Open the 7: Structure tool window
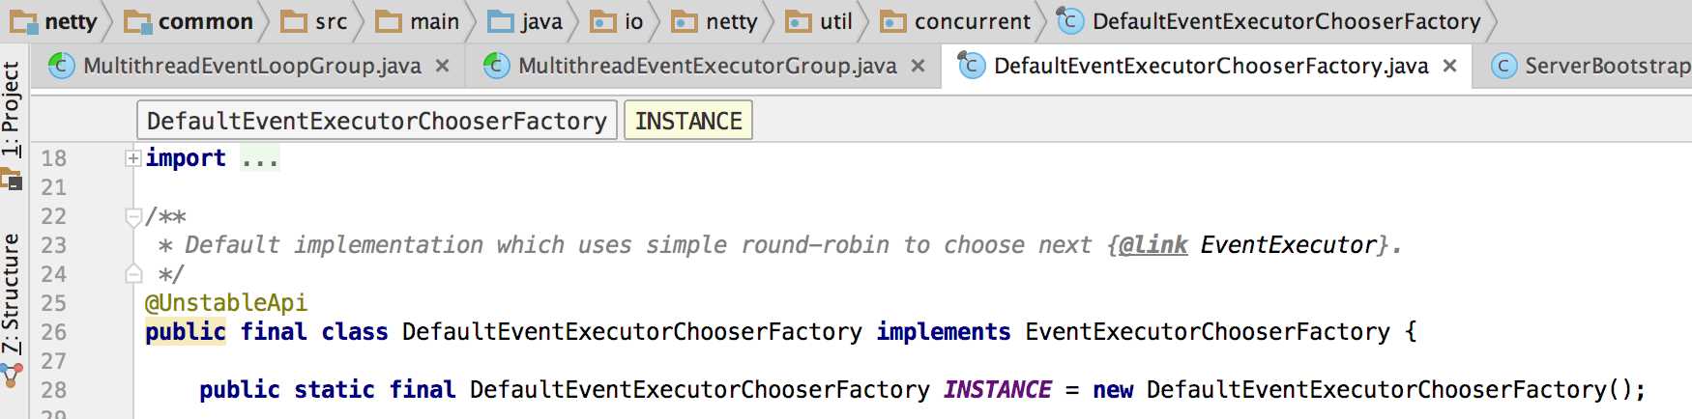The height and width of the screenshot is (419, 1692). pos(11,293)
